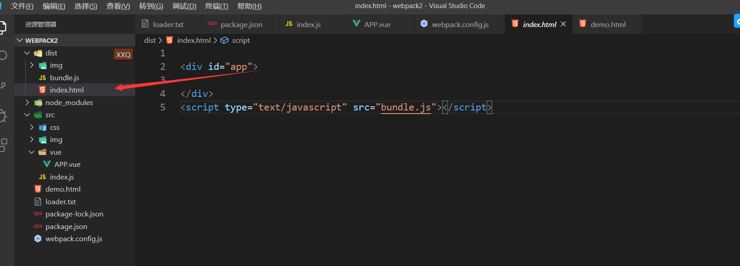
Task: Click the index.html breadcrumb segment
Action: pos(194,40)
